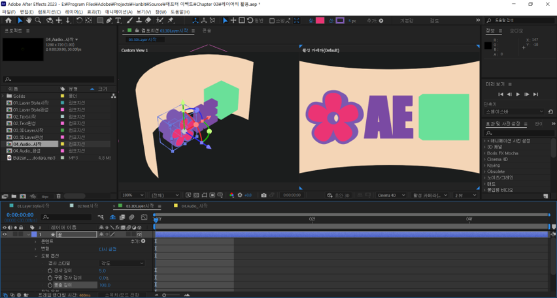The height and width of the screenshot is (298, 557).
Task: Open the 경사 스타일 각도 dropdown
Action: pos(122,263)
